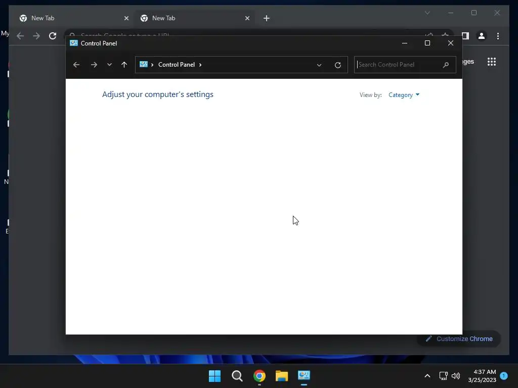Close the Control Panel window
Image resolution: width=518 pixels, height=388 pixels.
coord(450,43)
